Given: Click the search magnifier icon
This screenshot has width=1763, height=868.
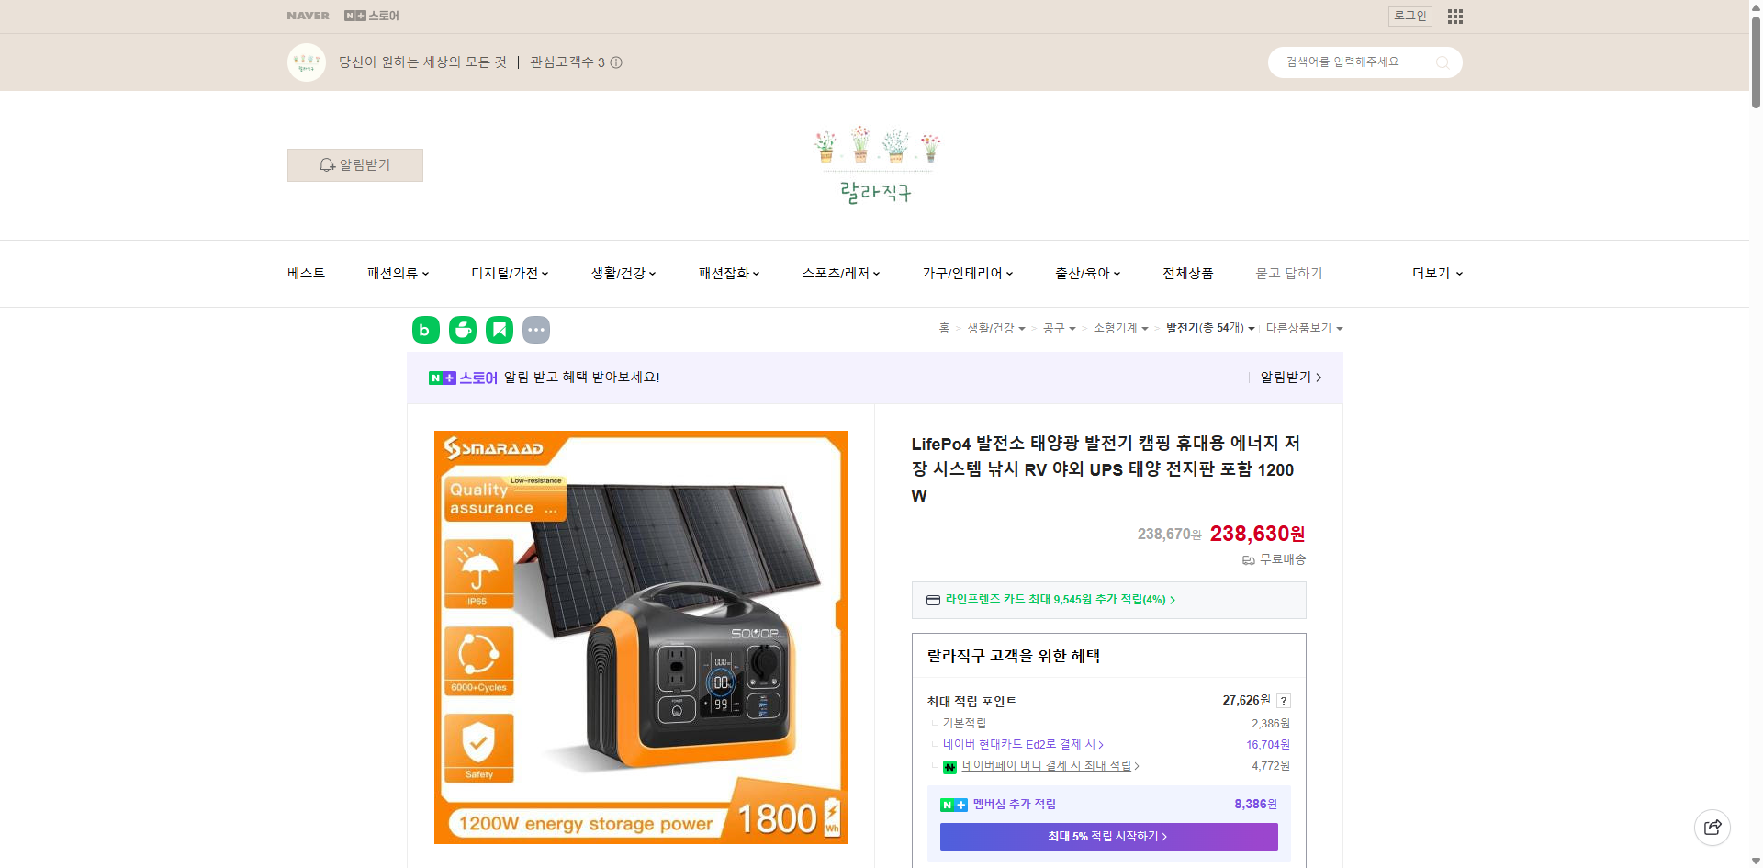Looking at the screenshot, I should coord(1443,62).
